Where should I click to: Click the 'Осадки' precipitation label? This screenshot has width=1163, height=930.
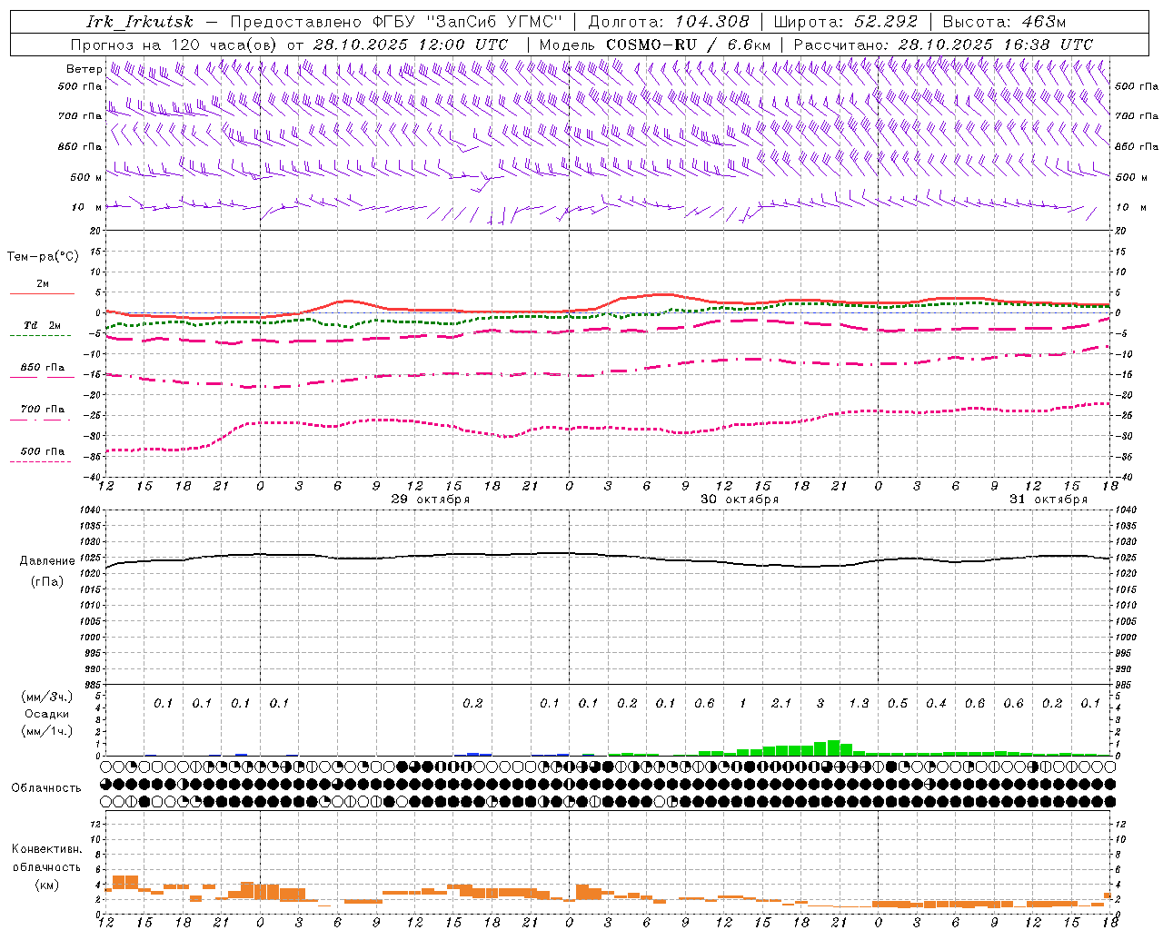coord(46,714)
